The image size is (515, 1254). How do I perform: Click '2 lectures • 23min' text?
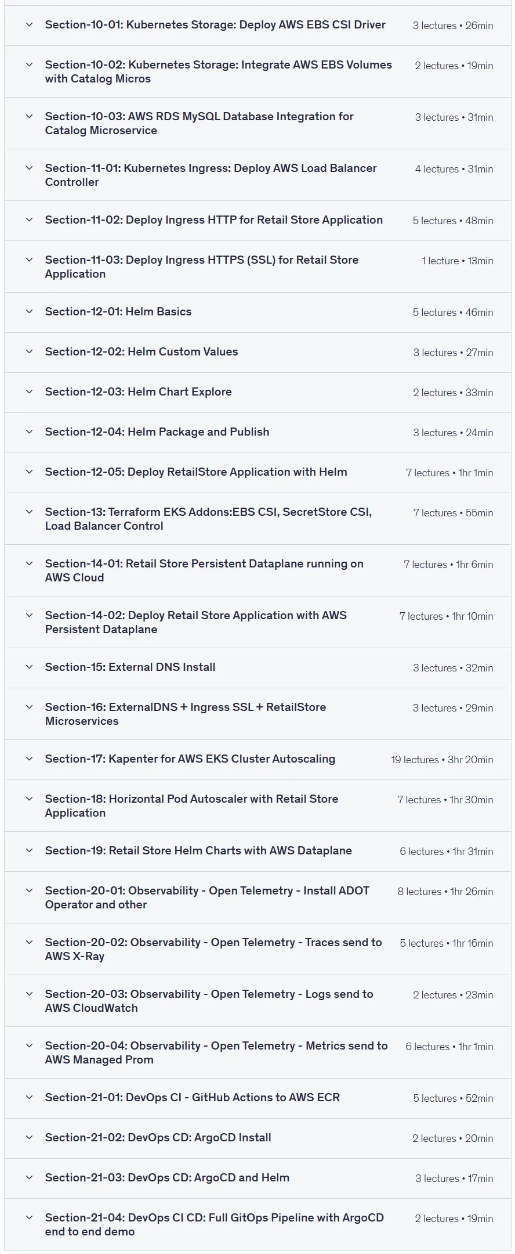click(x=453, y=995)
